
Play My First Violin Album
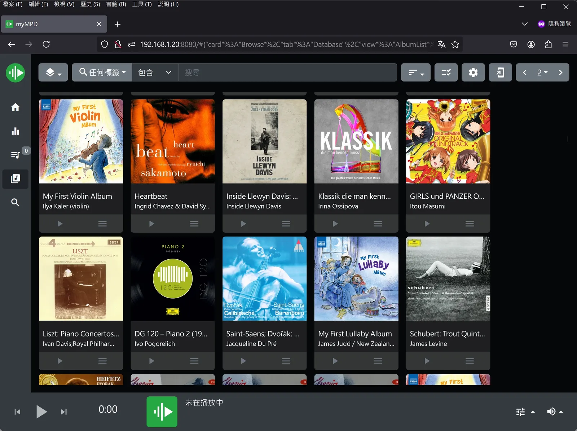(60, 224)
